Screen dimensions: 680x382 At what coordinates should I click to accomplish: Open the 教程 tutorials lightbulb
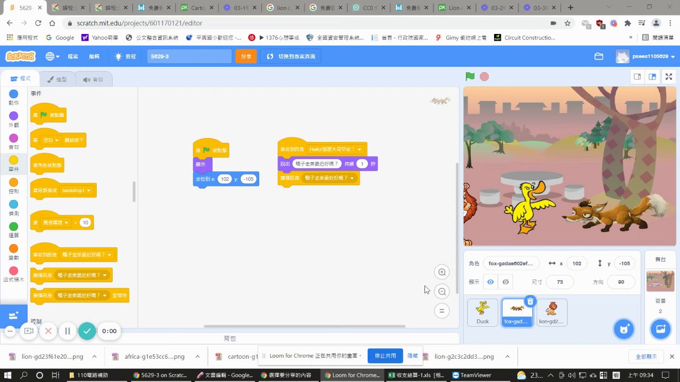[x=125, y=56]
